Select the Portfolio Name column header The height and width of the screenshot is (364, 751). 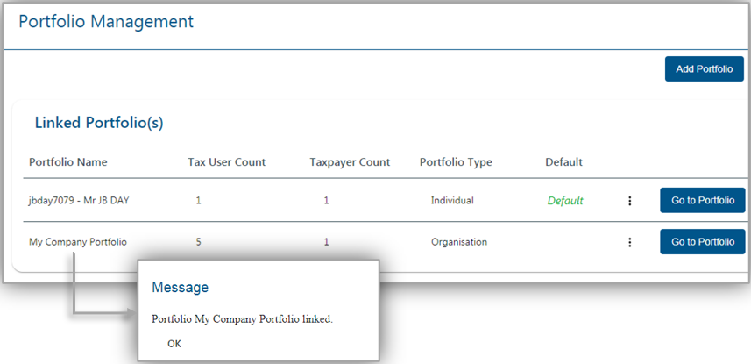tap(68, 162)
